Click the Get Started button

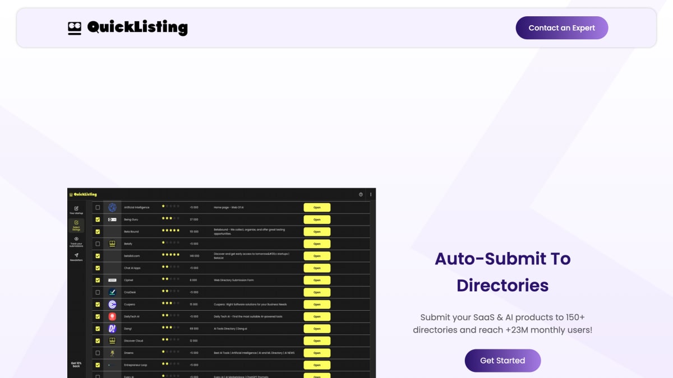tap(503, 361)
